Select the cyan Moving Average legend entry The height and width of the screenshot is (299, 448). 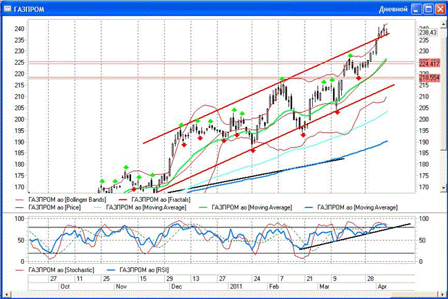click(140, 207)
